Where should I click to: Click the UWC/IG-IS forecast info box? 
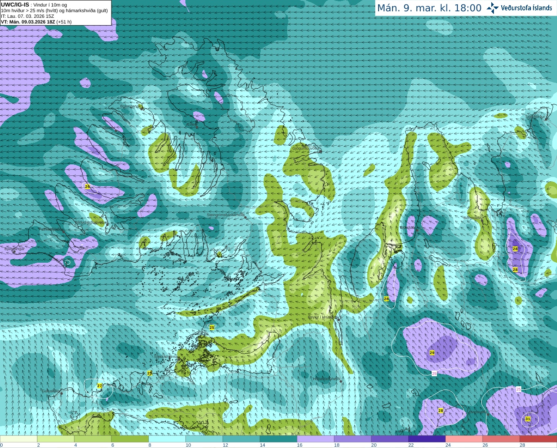pos(56,13)
